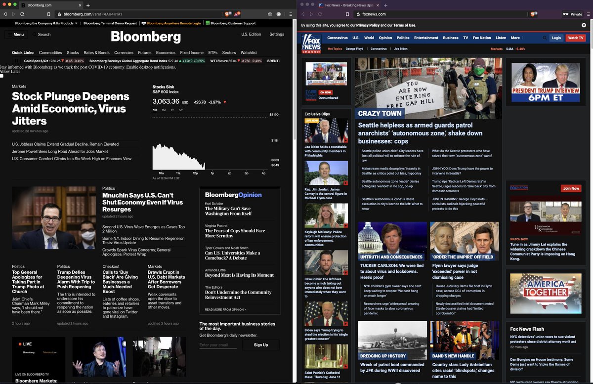Click the newsletter Sign Up button
Viewport: 593px width, 384px height.
[x=261, y=345]
